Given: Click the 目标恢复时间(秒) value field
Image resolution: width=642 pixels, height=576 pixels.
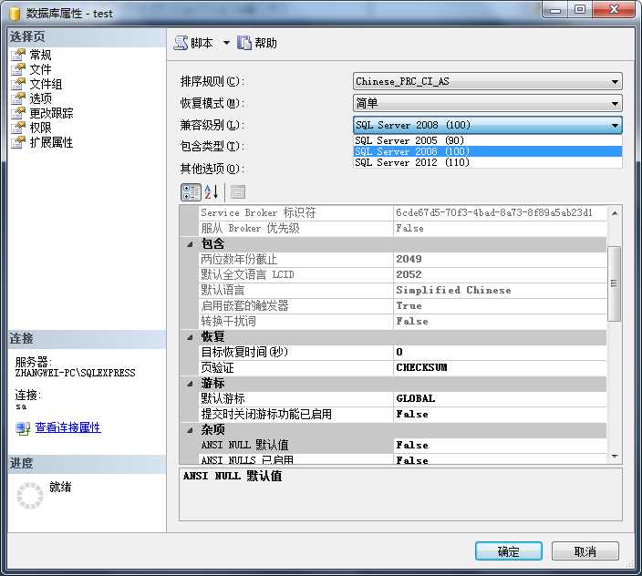Looking at the screenshot, I should (500, 352).
